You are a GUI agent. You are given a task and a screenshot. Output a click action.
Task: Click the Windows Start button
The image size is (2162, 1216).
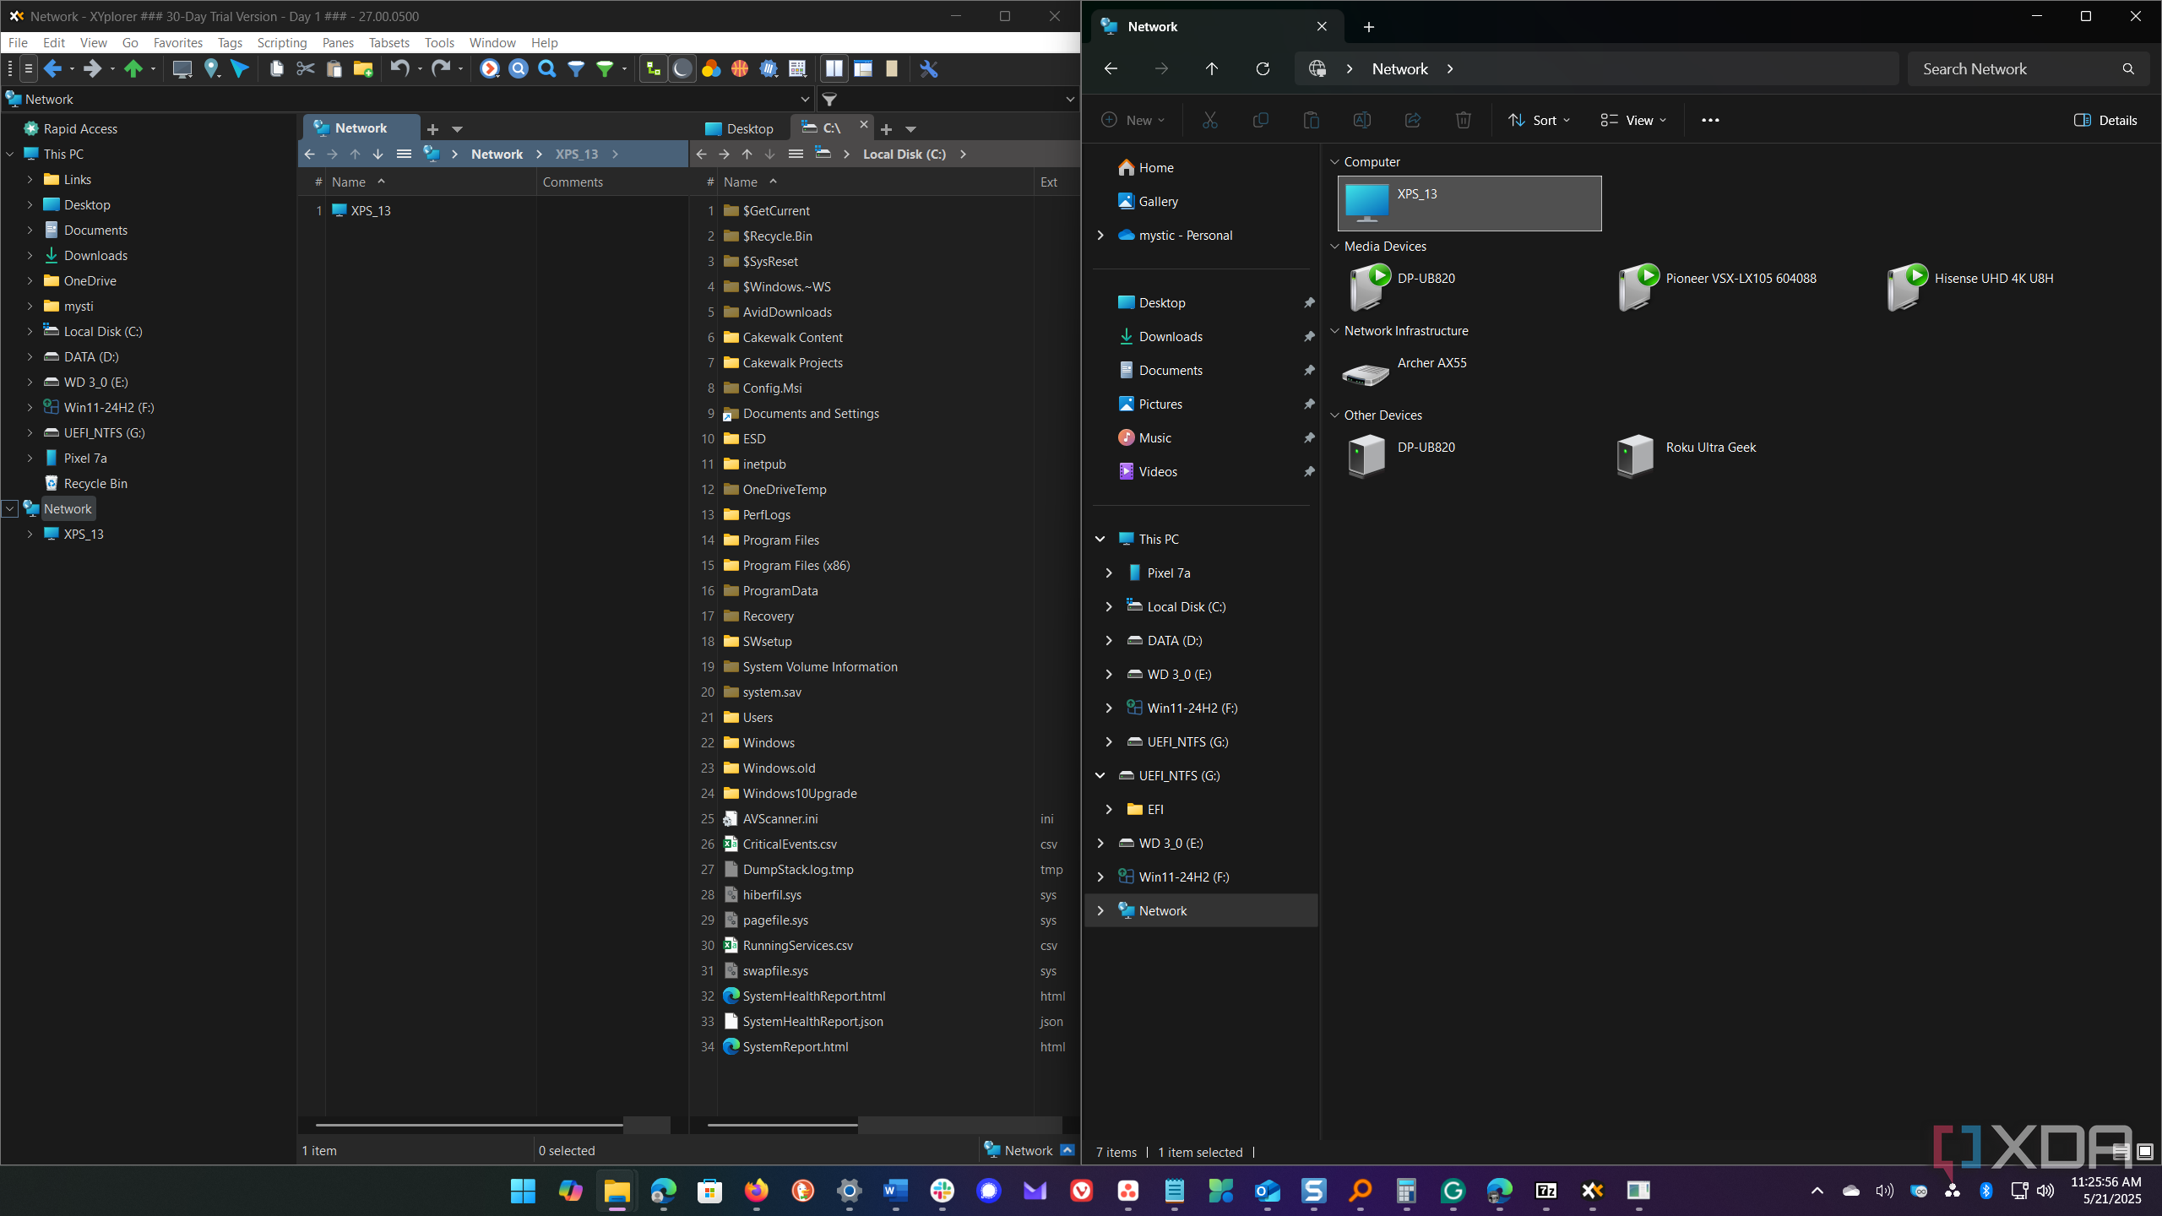(523, 1191)
